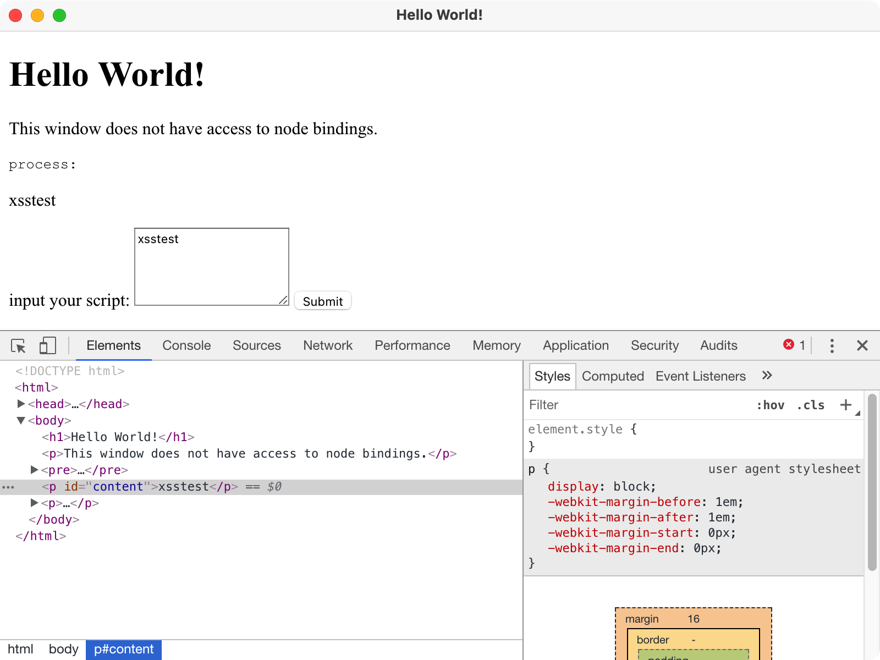Click the user agent stylesheet label
This screenshot has height=660, width=880.
(784, 469)
